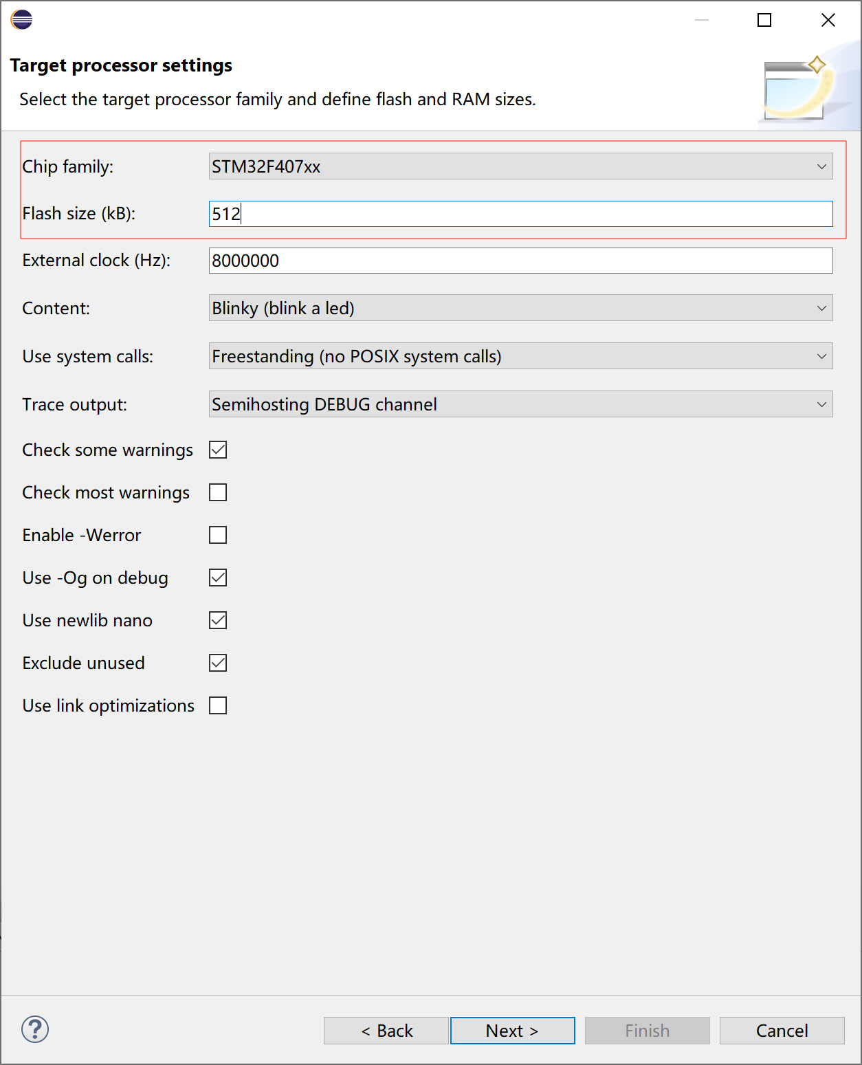Screen dimensions: 862x1065
Task: Open the Chip family dropdown
Action: 520,166
